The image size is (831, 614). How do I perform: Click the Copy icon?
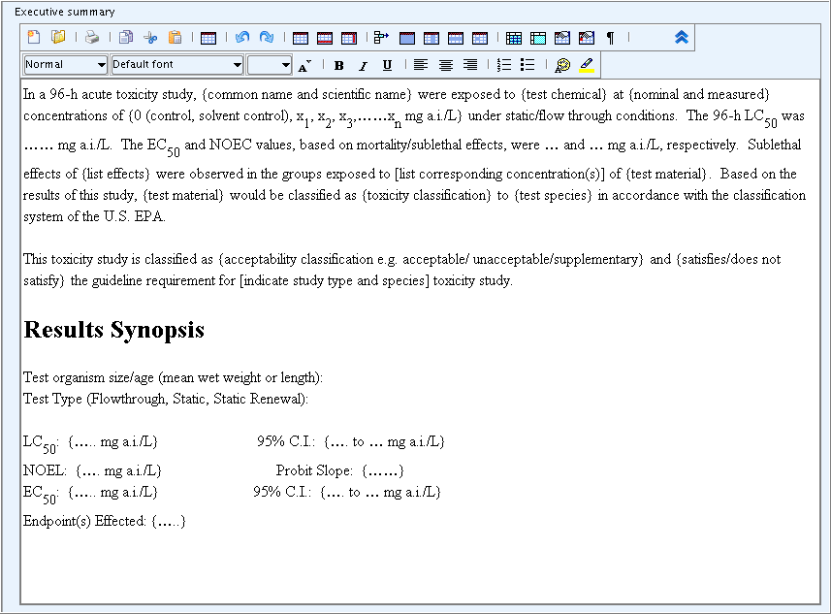pyautogui.click(x=126, y=37)
